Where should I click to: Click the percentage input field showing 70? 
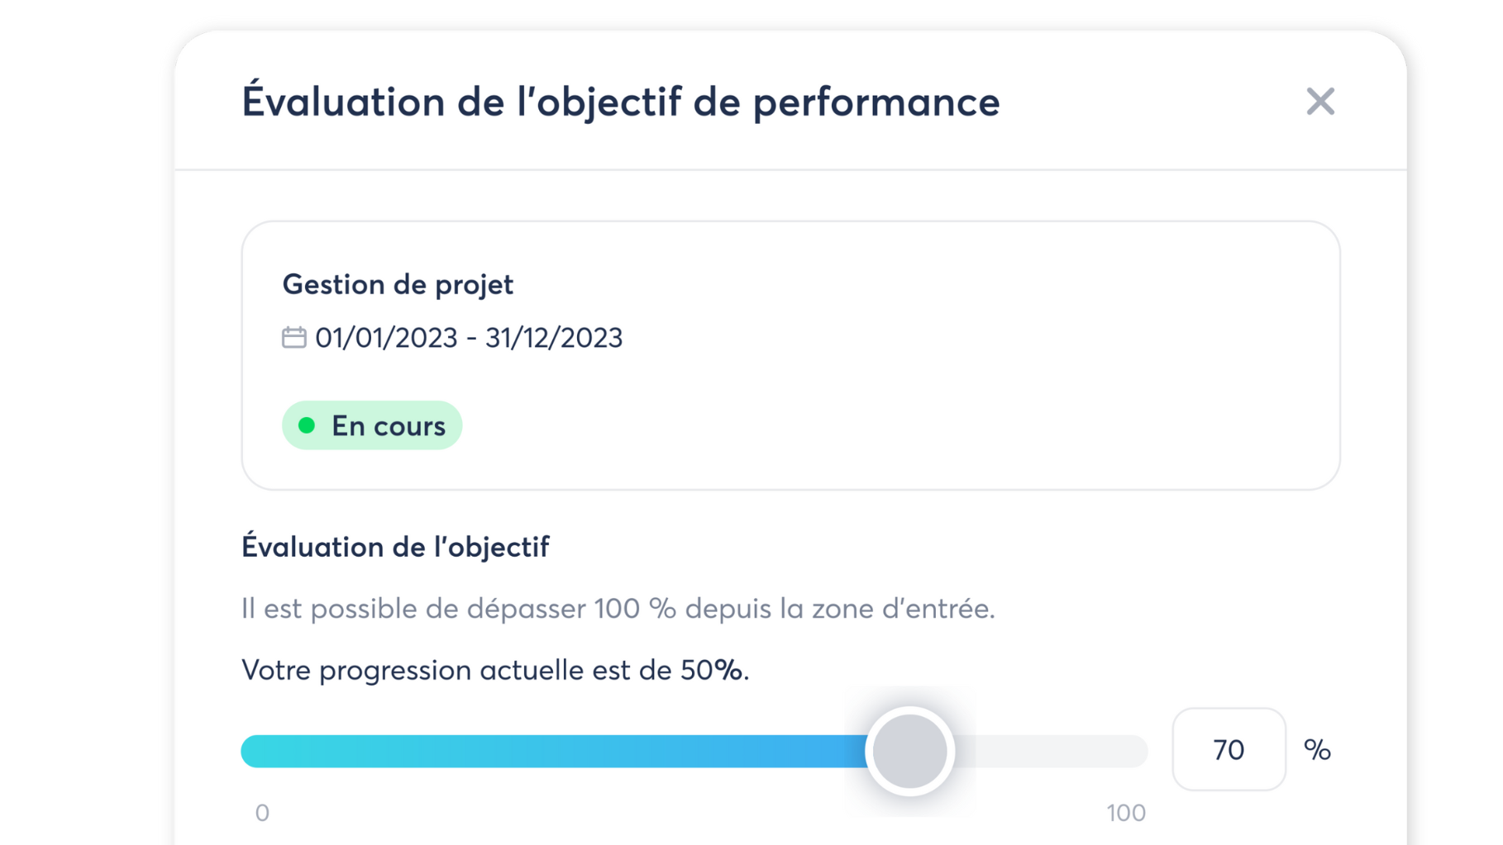pyautogui.click(x=1229, y=749)
